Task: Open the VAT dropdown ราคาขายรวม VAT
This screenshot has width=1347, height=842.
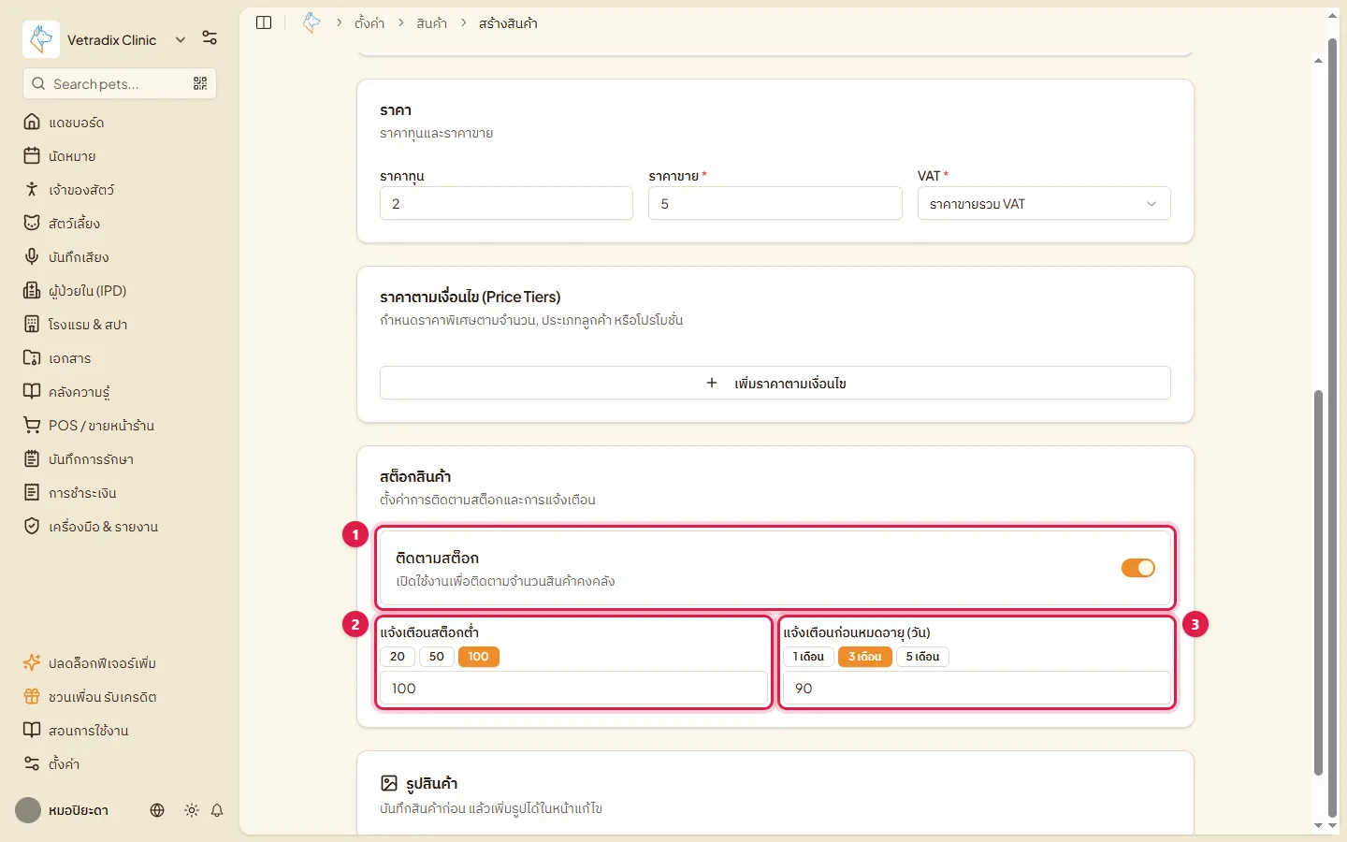Action: click(1044, 203)
